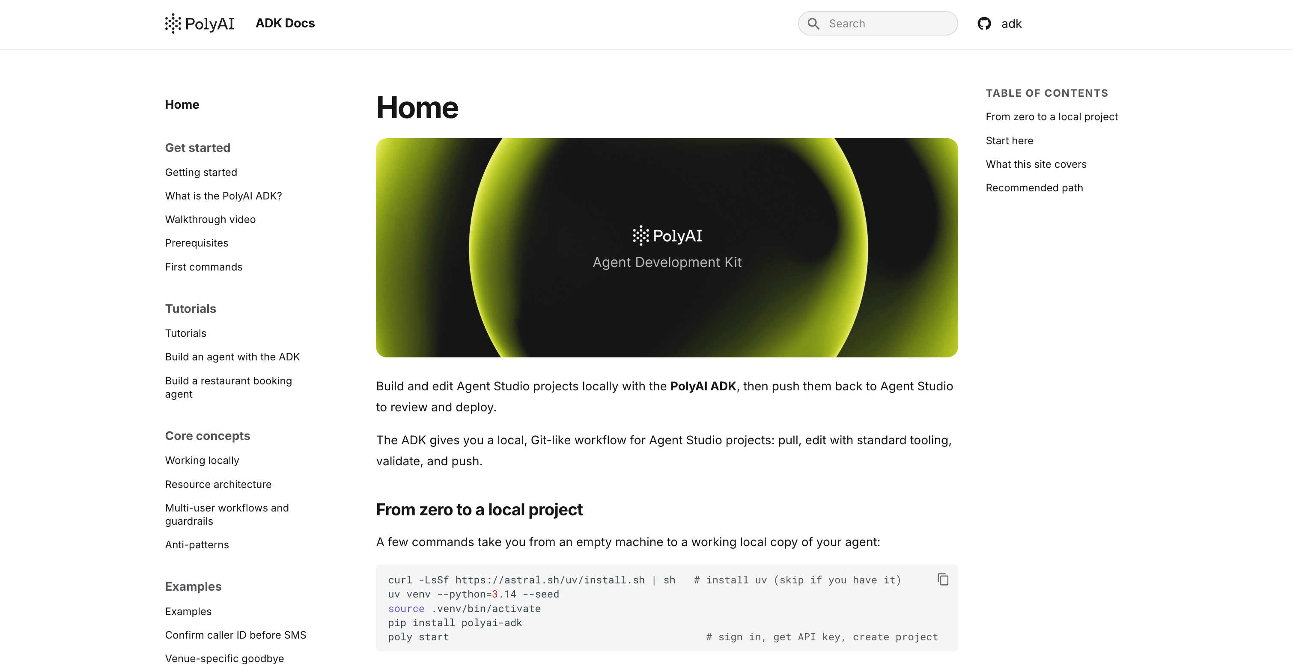Click the TABLE OF CONTENTS label
This screenshot has width=1293, height=666.
coord(1046,93)
